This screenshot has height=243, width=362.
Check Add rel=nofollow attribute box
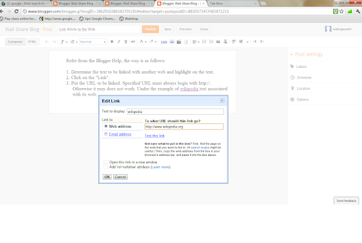point(106,167)
